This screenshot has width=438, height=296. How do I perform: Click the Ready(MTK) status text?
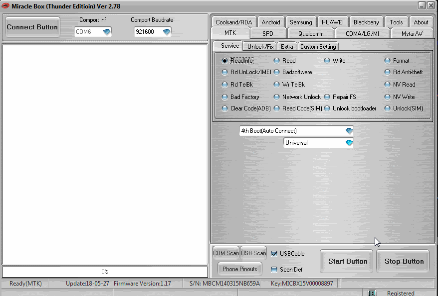click(25, 284)
